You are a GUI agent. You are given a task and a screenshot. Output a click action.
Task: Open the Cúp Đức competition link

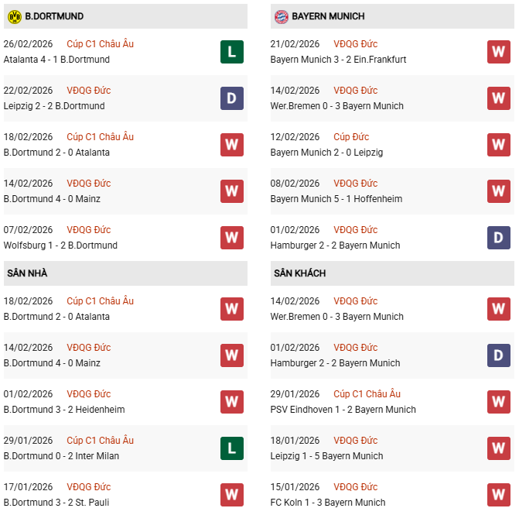pos(351,137)
